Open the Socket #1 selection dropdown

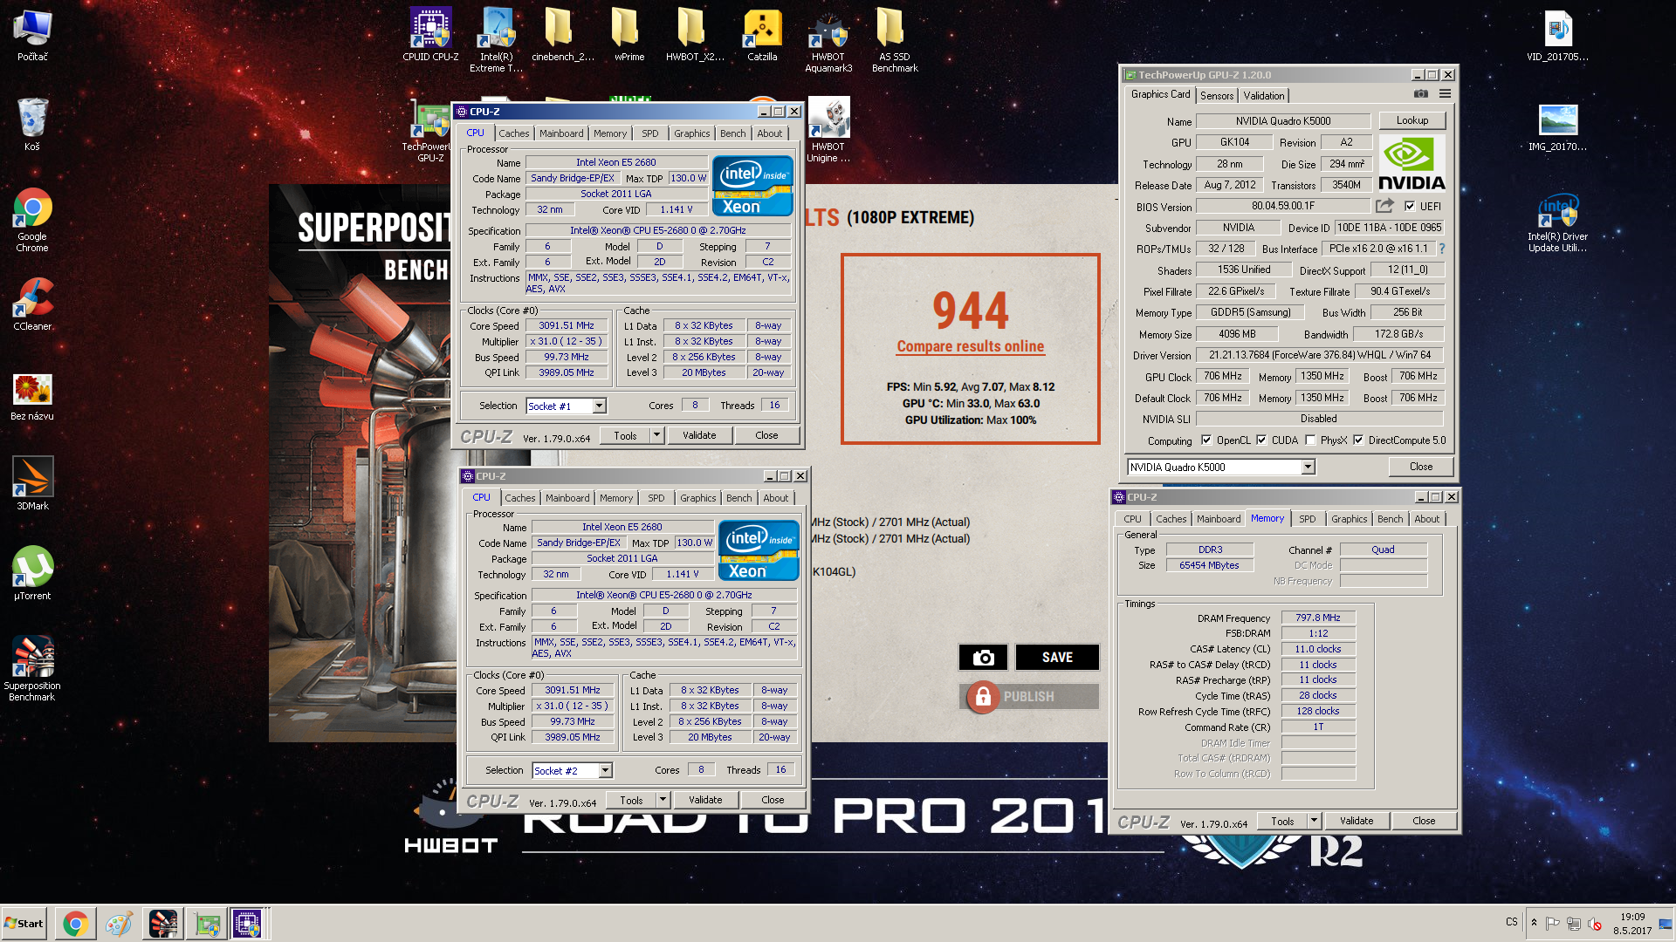tap(600, 406)
